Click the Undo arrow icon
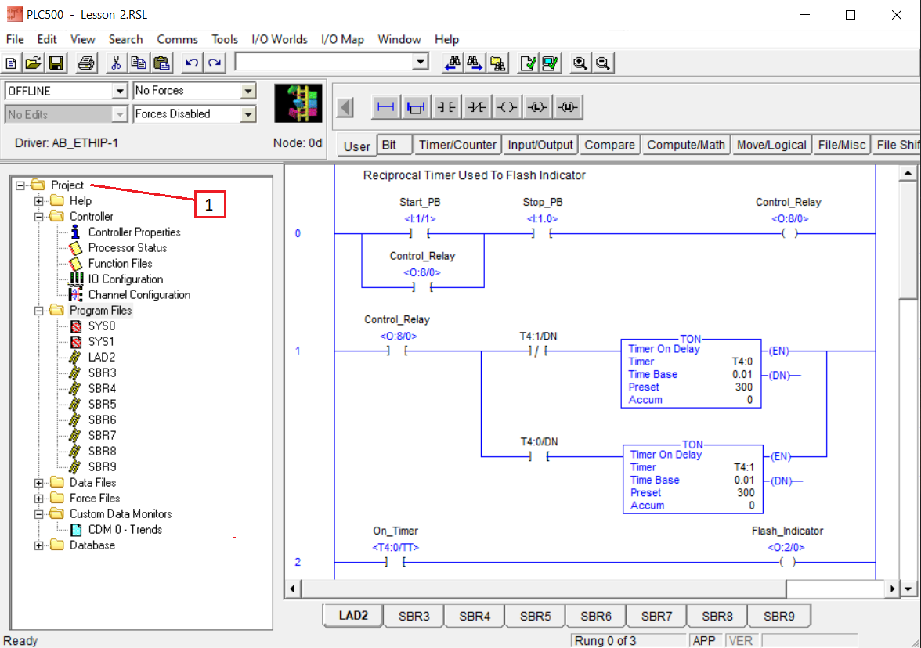 pyautogui.click(x=191, y=63)
